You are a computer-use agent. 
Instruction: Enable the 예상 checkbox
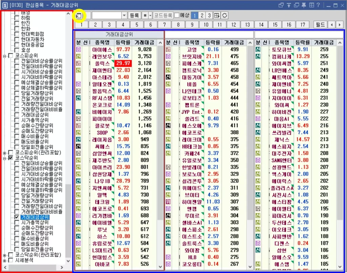177,15
